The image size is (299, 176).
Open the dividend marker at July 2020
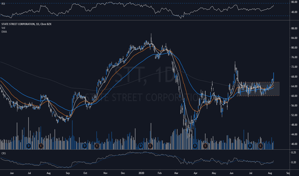point(250,146)
